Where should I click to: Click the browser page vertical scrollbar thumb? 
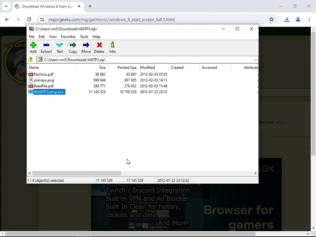(x=313, y=94)
